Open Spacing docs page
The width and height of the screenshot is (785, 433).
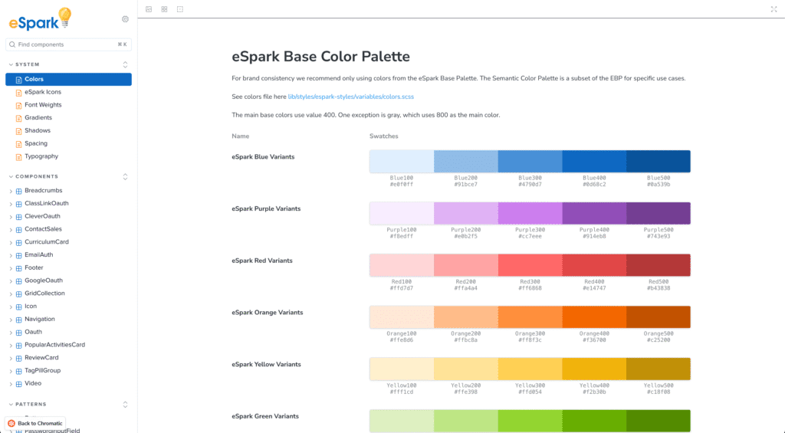point(36,143)
